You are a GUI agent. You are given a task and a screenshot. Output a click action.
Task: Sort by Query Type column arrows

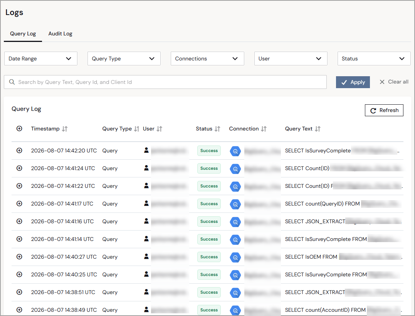click(x=136, y=129)
